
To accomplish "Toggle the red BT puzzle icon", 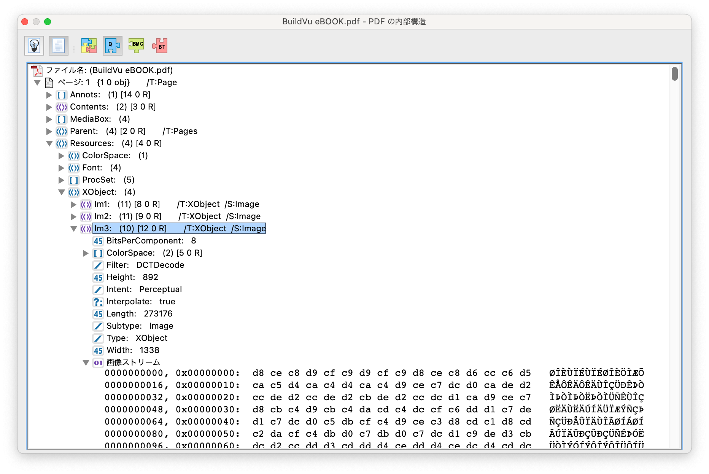I will pyautogui.click(x=160, y=46).
